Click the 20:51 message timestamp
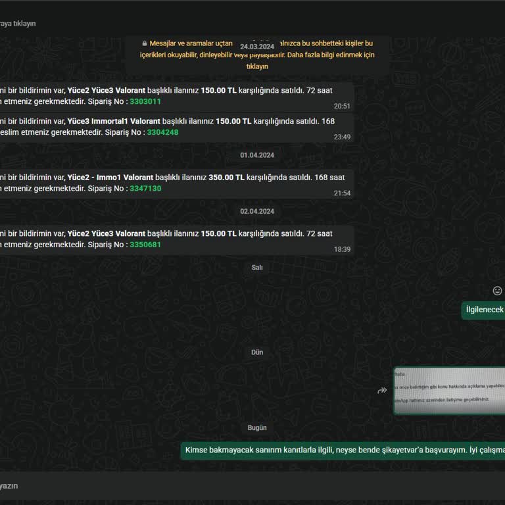This screenshot has width=505, height=505. pos(342,107)
